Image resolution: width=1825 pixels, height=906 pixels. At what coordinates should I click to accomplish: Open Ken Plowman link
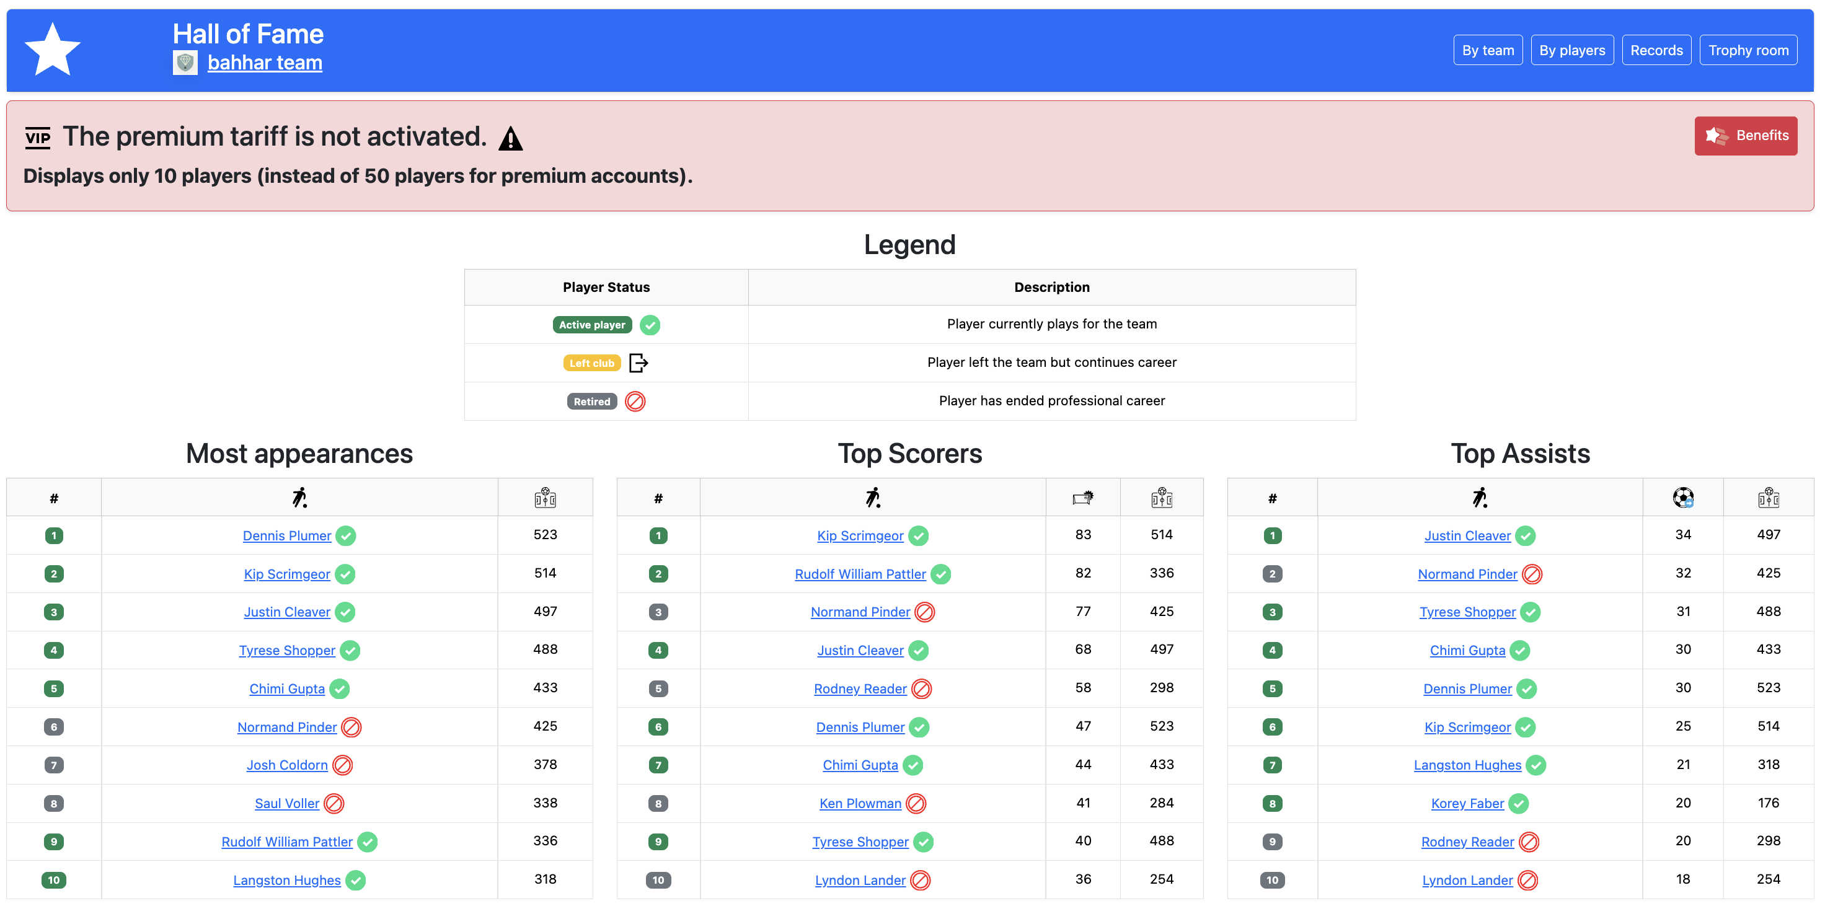point(860,804)
